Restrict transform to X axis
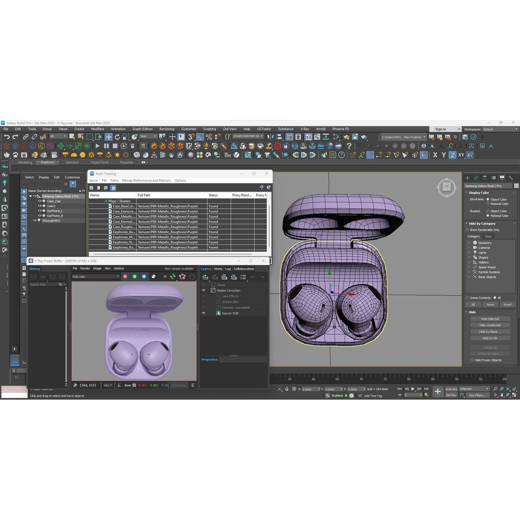This screenshot has height=520, width=520. [x=435, y=155]
